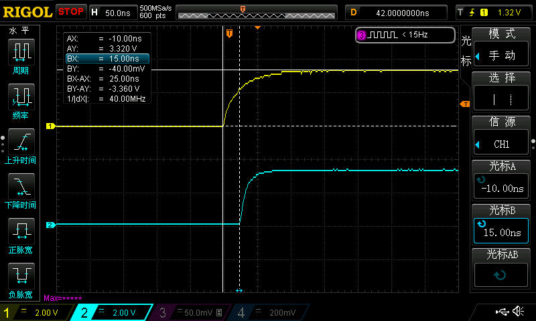Click the Cursor AB (光标AB) rotate knob icon
The image size is (536, 321).
coord(500,275)
